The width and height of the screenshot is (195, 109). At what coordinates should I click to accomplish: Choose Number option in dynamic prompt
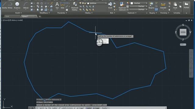point(103,40)
